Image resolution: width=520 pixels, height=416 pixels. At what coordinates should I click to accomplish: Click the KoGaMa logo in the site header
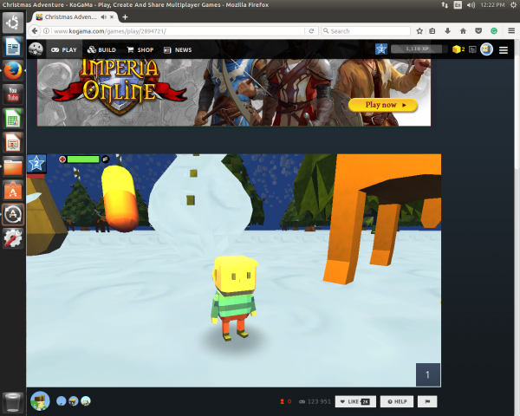coord(36,49)
